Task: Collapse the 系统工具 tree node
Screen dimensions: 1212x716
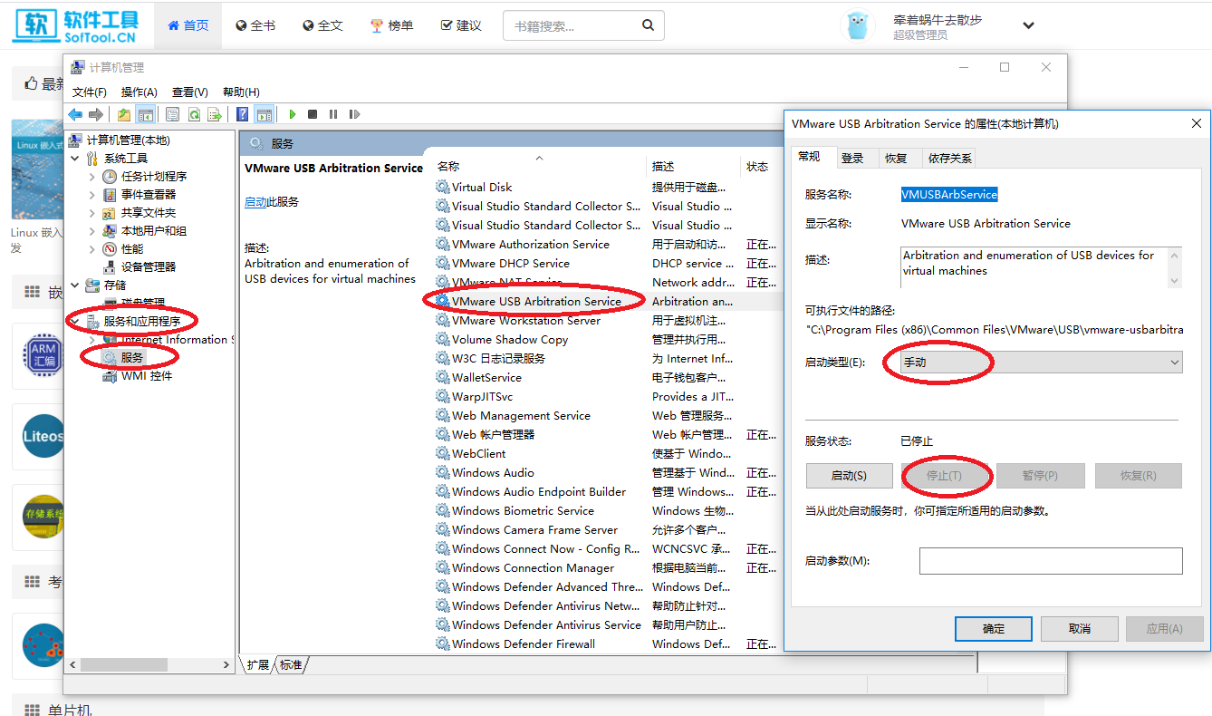Action: [x=74, y=159]
